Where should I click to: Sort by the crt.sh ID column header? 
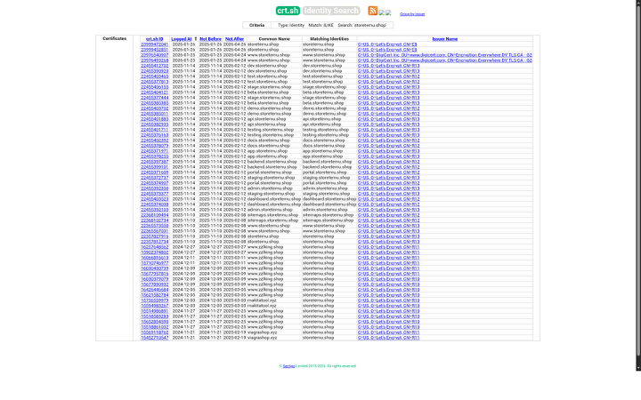[x=154, y=39]
